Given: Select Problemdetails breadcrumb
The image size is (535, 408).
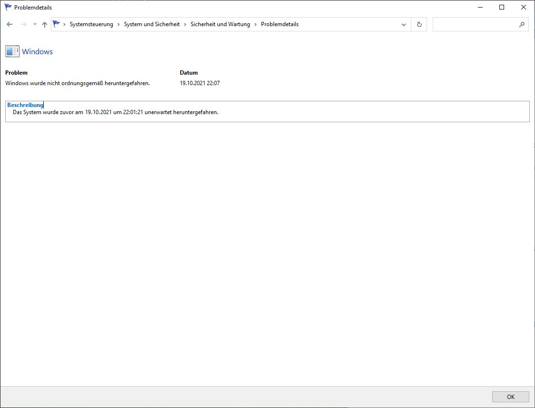Looking at the screenshot, I should 280,24.
